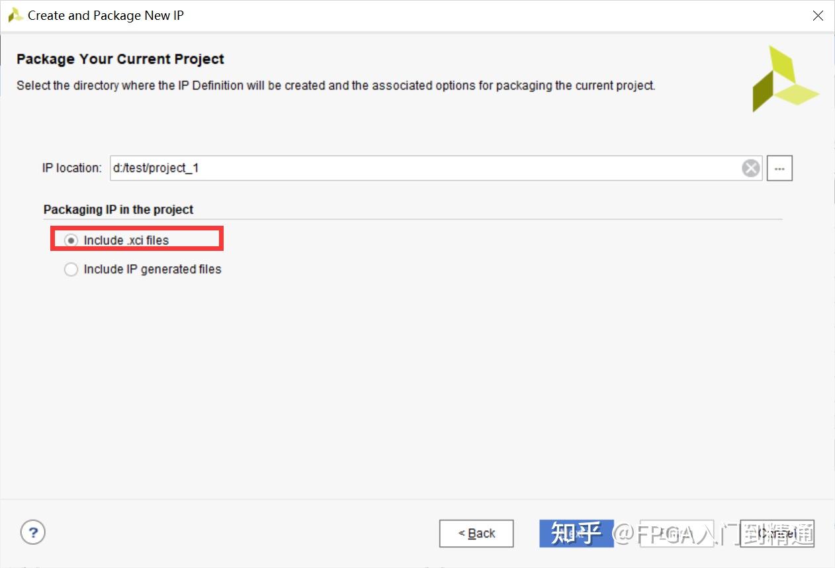Click the 'IP location:' label
The image size is (835, 568).
[72, 168]
